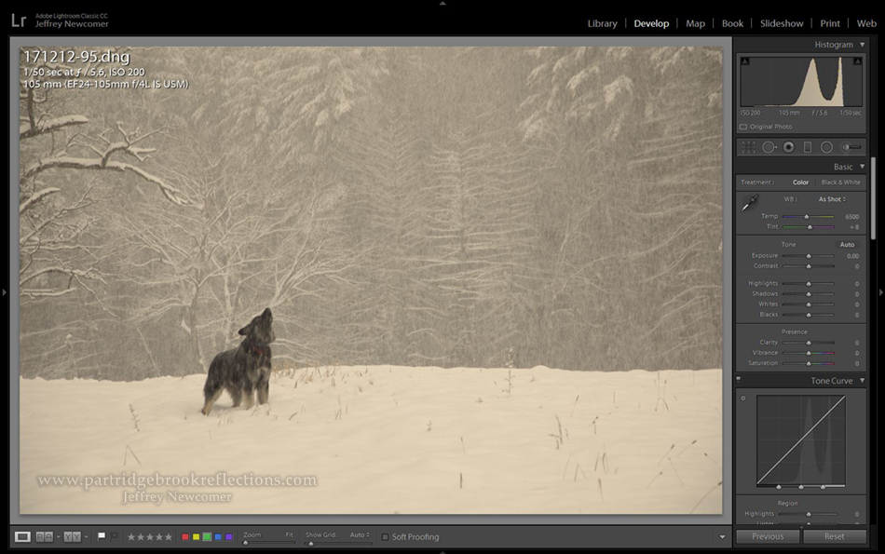Switch to the Web module
Image resolution: width=885 pixels, height=554 pixels.
pos(866,23)
